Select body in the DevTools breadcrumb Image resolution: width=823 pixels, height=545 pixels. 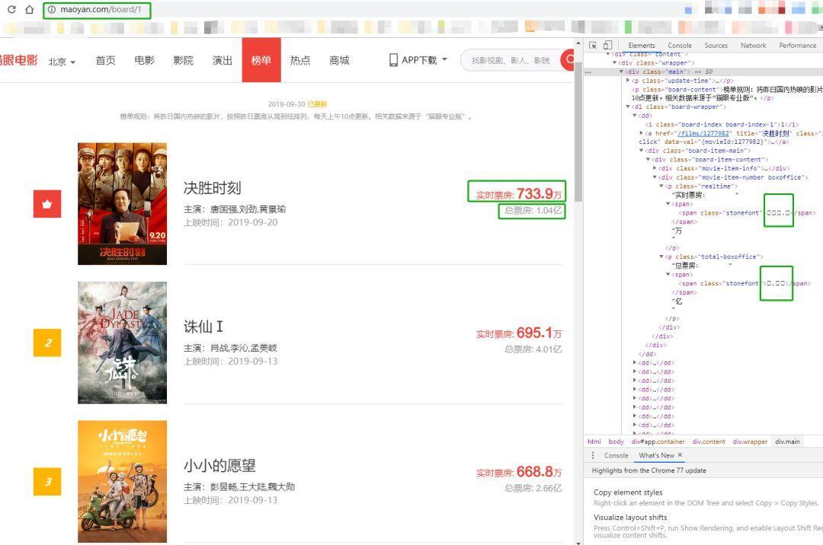[616, 441]
